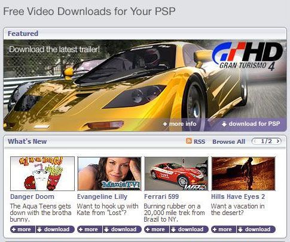Click the Featured section heading
The width and height of the screenshot is (290, 242).
[23, 34]
